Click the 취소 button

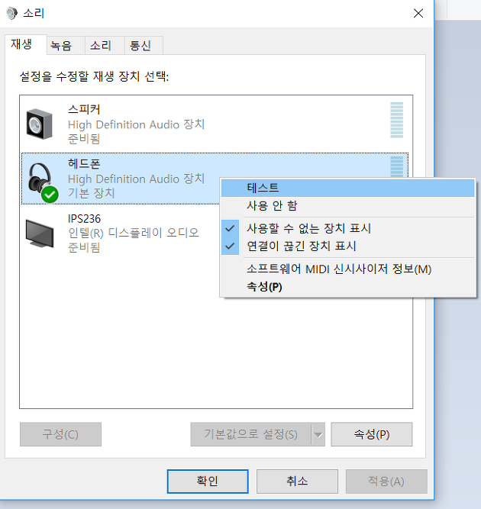pos(297,481)
